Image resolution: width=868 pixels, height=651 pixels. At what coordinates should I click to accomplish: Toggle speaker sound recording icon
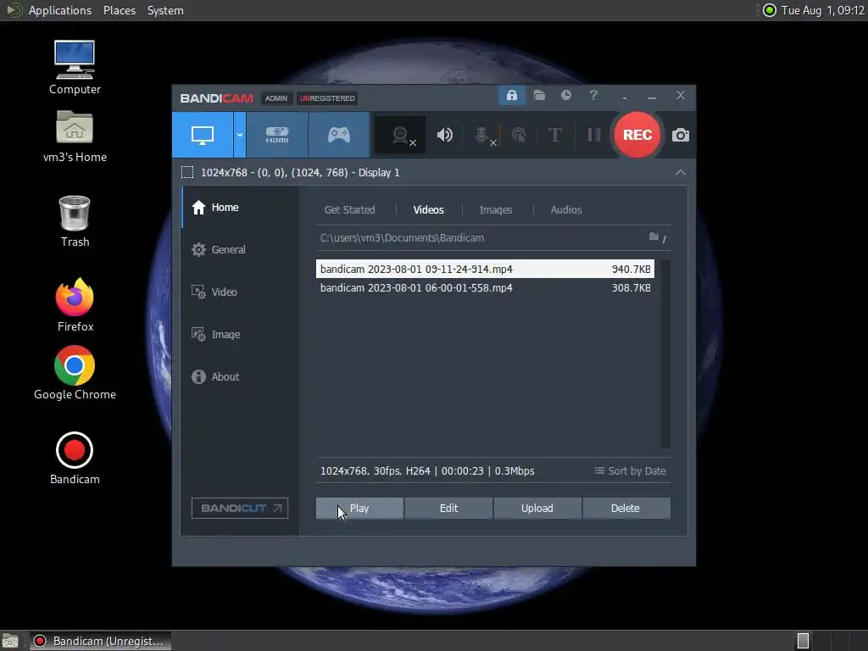point(444,135)
